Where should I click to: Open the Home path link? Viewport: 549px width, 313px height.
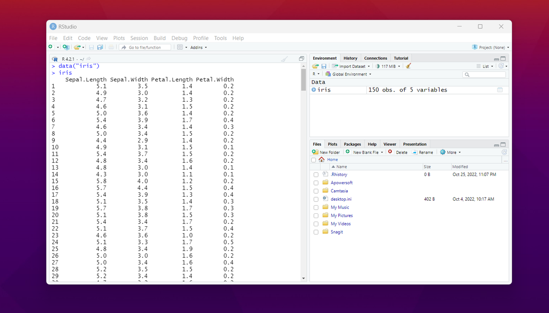pos(332,160)
